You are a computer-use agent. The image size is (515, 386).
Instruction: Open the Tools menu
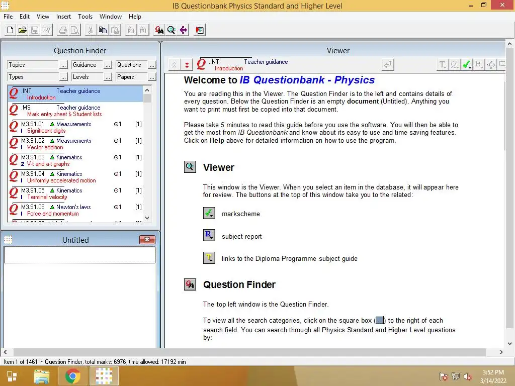click(85, 17)
